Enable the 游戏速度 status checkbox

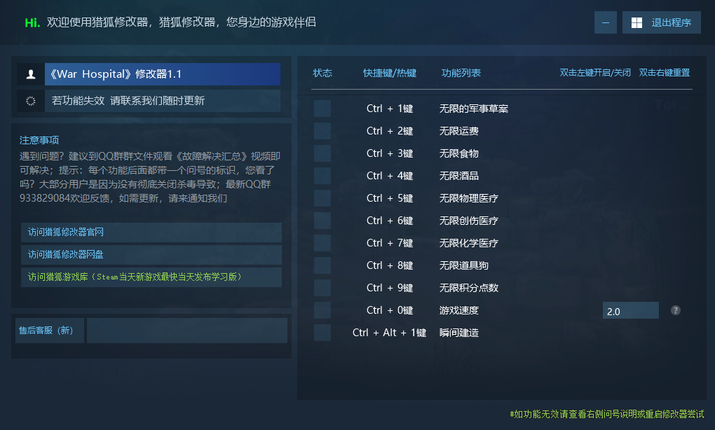(322, 310)
